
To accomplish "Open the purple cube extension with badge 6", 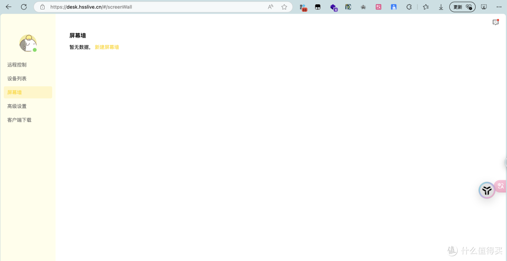I will (x=333, y=7).
